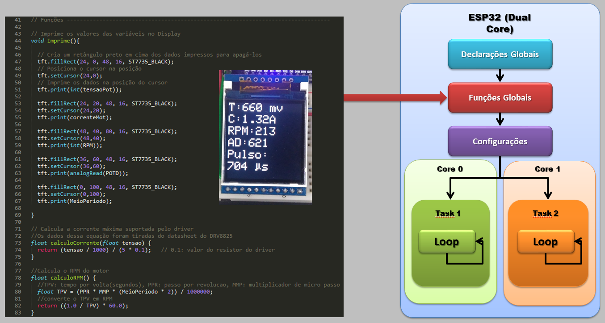Click the TFT display photo
Viewport: 605px width, 323px height.
tap(265, 136)
